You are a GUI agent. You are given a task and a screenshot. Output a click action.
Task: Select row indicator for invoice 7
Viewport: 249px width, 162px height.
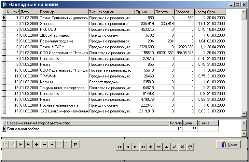(x=4, y=53)
